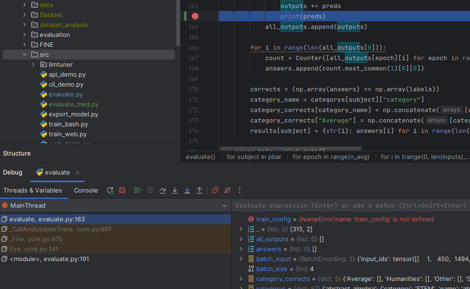This screenshot has width=470, height=289.
Task: Select the evaluate, evaluate.py:163 stack frame
Action: (x=116, y=219)
